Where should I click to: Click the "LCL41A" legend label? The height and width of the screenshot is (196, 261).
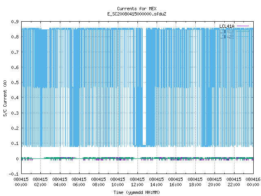(227, 26)
